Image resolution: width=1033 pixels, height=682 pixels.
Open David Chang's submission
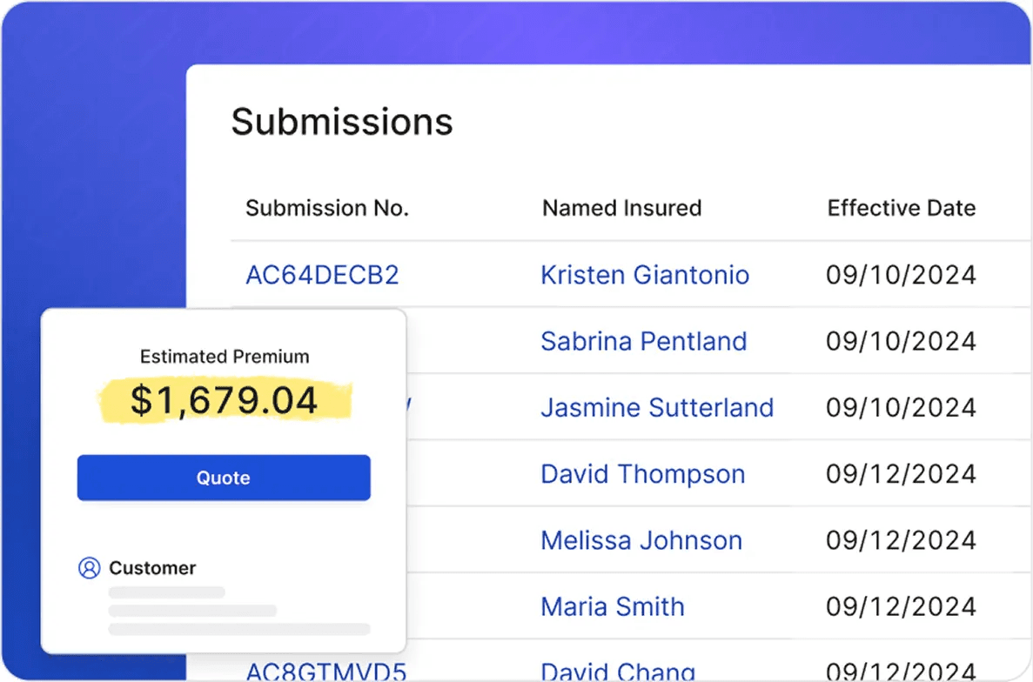click(618, 671)
